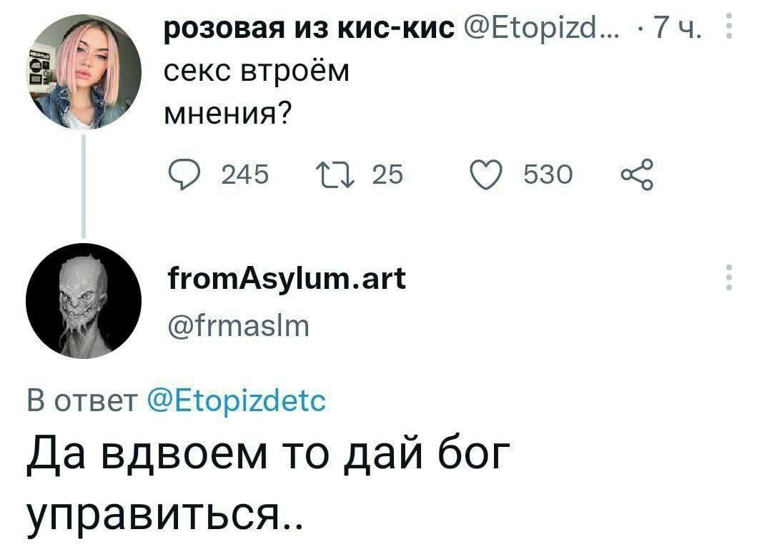Image resolution: width=772 pixels, height=557 pixels.
Task: Click the @frmaslm handle
Action: 237,327
